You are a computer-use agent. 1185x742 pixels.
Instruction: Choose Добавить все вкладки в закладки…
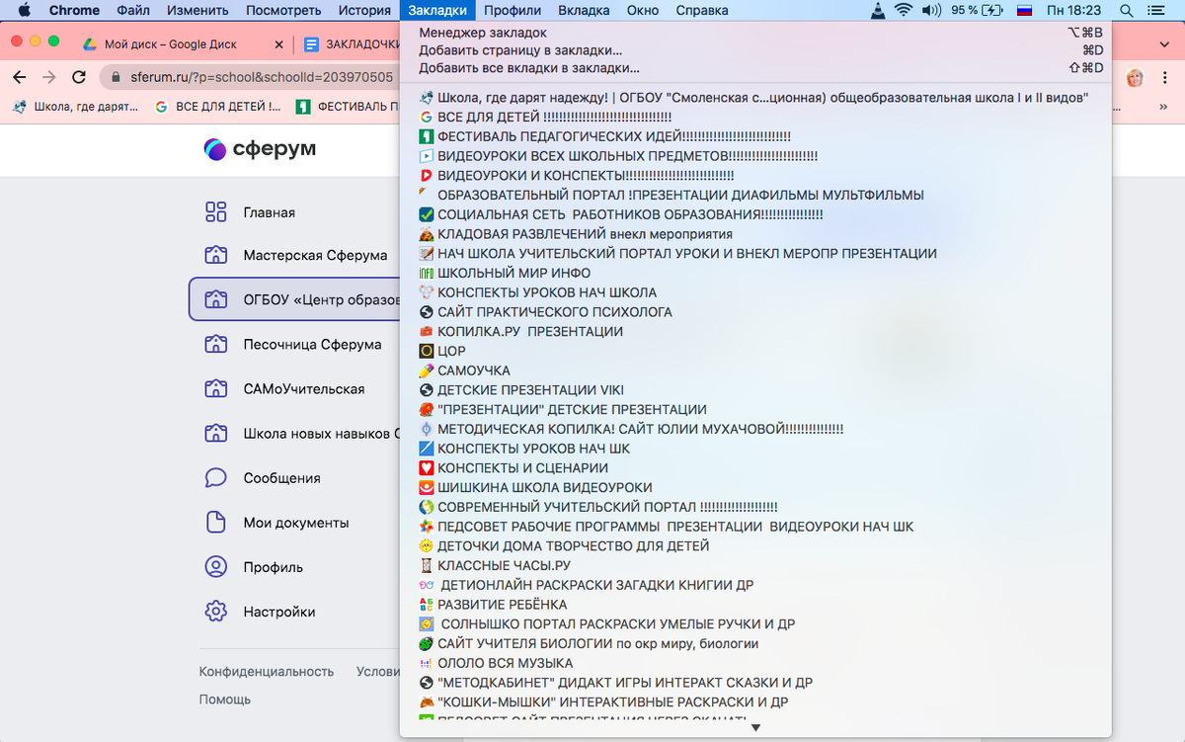[755, 68]
